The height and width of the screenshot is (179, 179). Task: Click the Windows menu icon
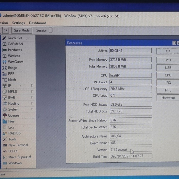click(x=5, y=163)
